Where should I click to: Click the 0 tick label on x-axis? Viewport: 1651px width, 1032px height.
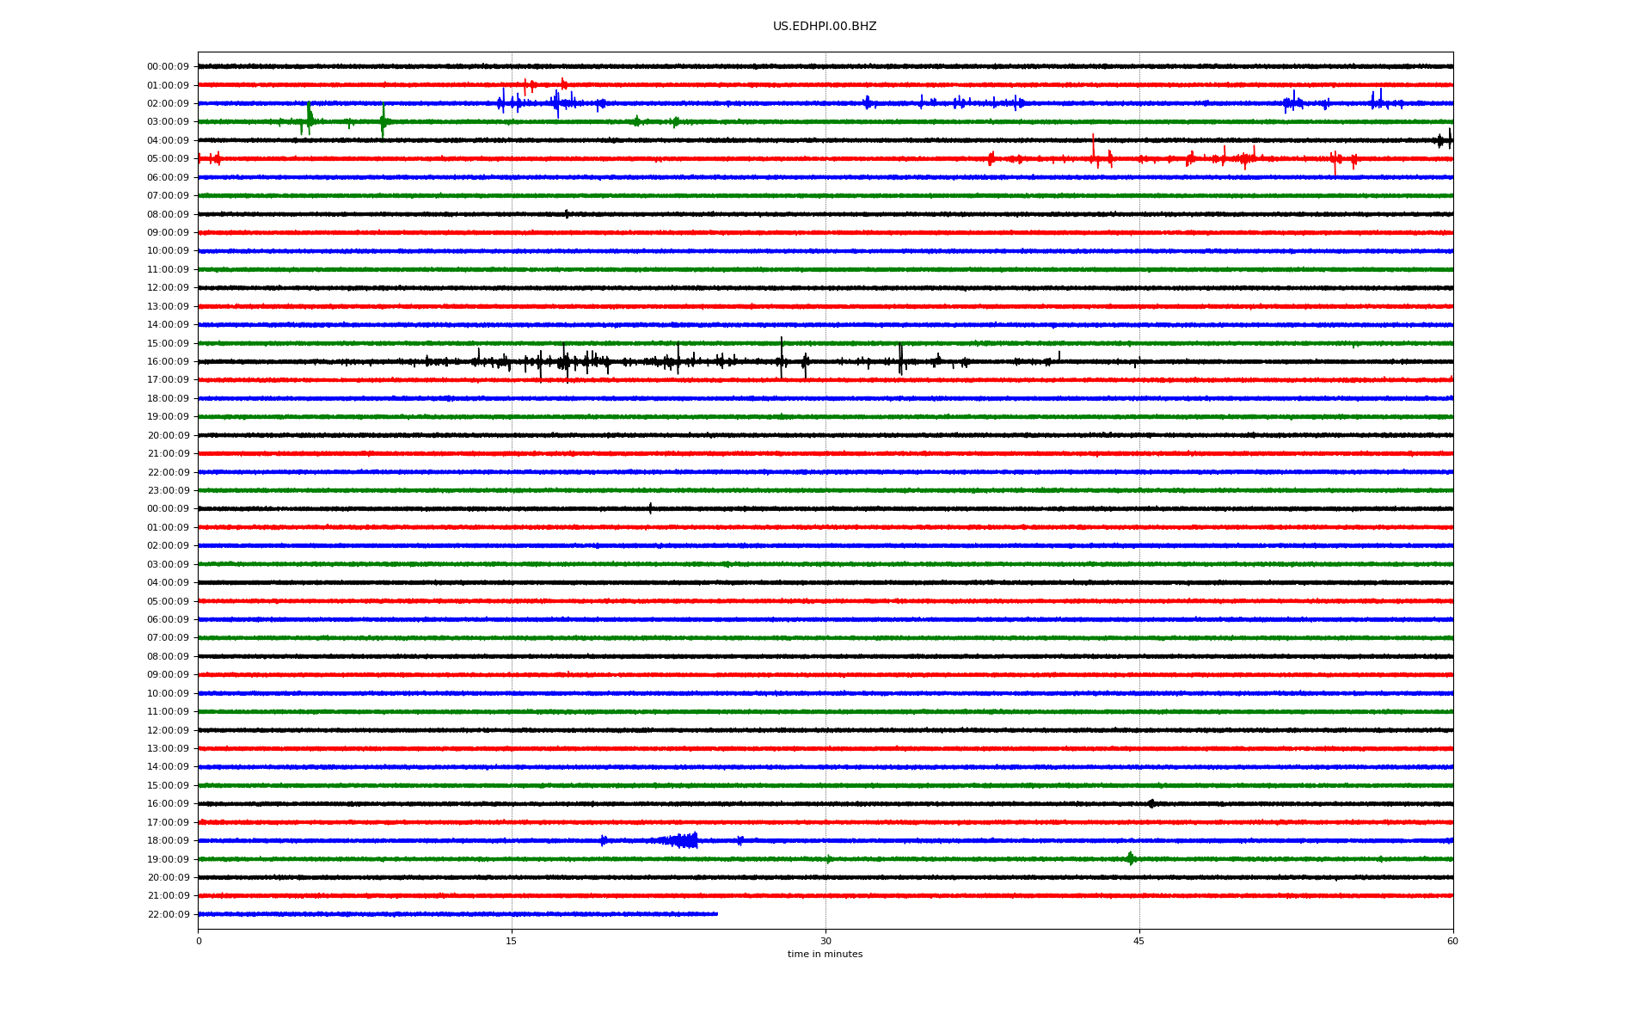click(x=199, y=941)
